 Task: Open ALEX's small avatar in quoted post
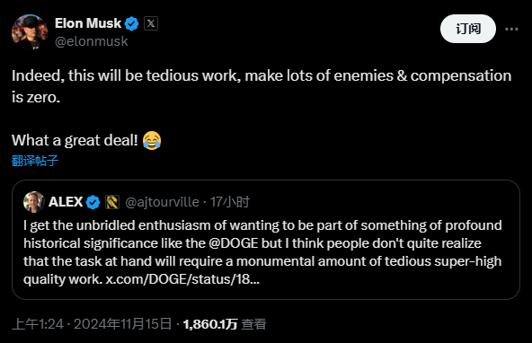click(x=34, y=202)
